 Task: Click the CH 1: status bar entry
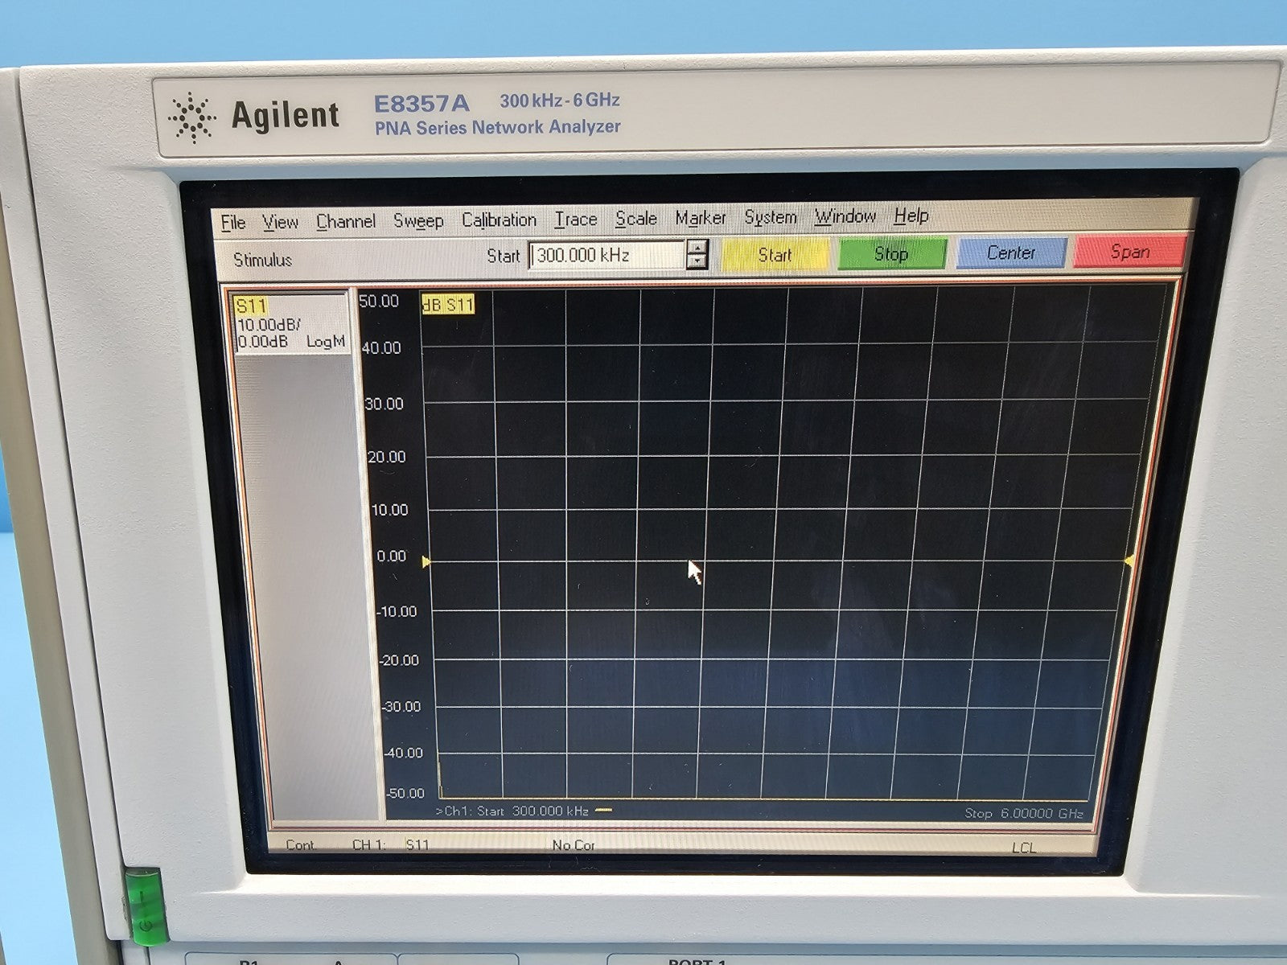tap(369, 844)
